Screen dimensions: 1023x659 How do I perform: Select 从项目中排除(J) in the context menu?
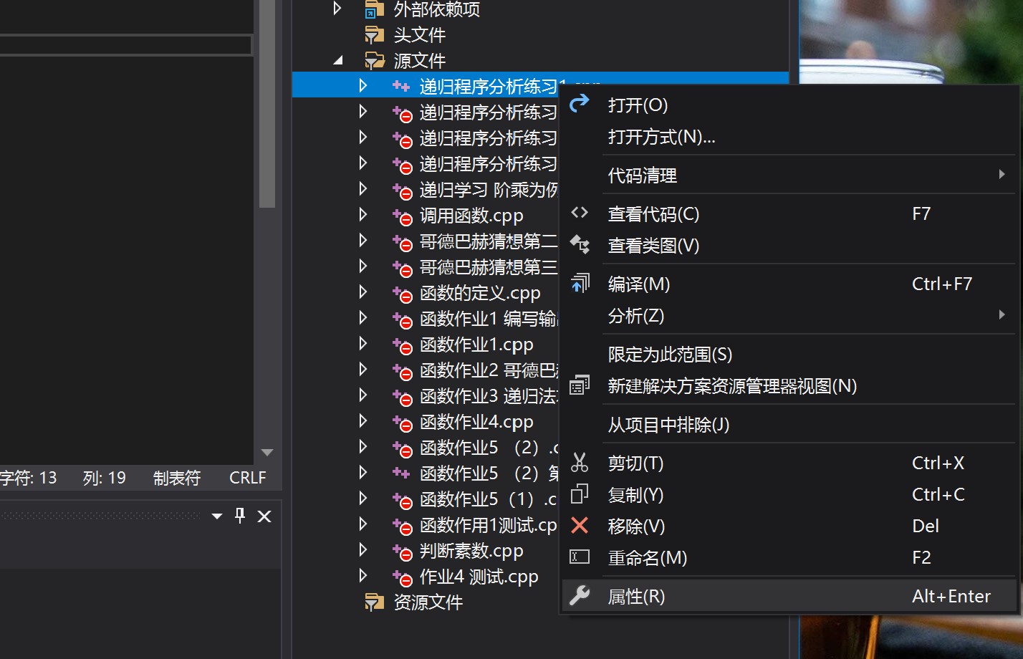pos(668,424)
